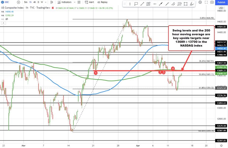Image resolution: width=228 pixels, height=148 pixels.
Task: Grab the drawing toolbar drag handle
Action: pos(125,4)
